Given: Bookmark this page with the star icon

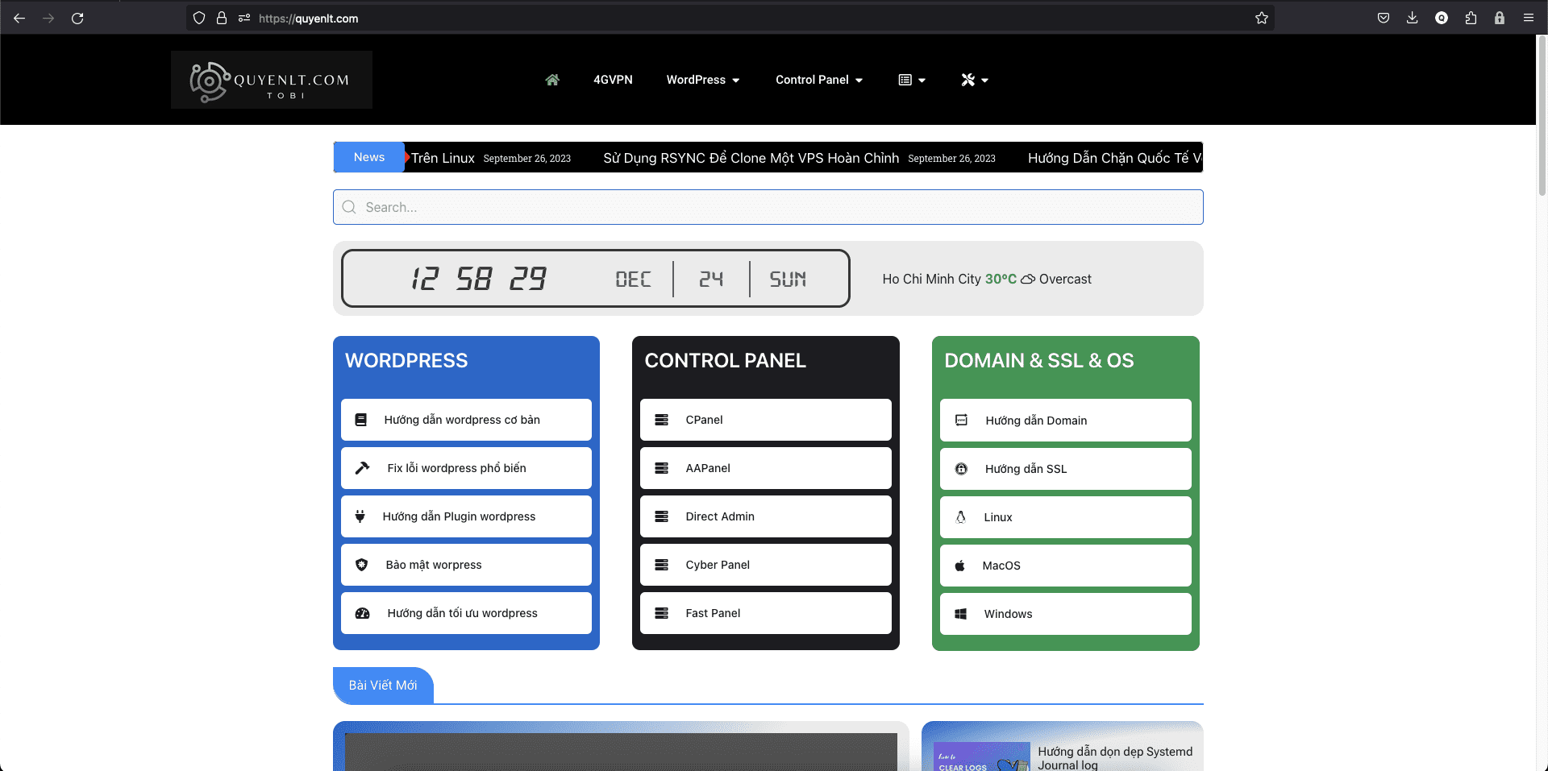Looking at the screenshot, I should [x=1261, y=18].
